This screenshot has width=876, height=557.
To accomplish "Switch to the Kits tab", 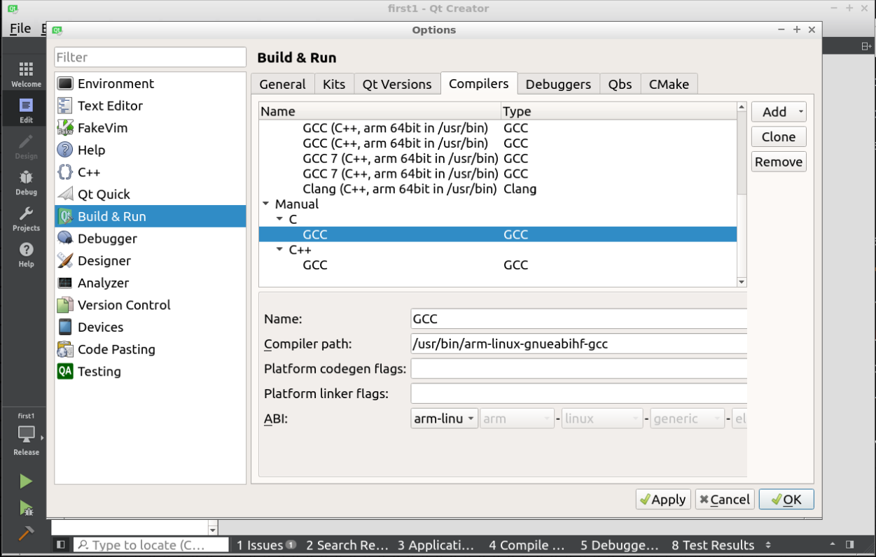I will point(334,84).
